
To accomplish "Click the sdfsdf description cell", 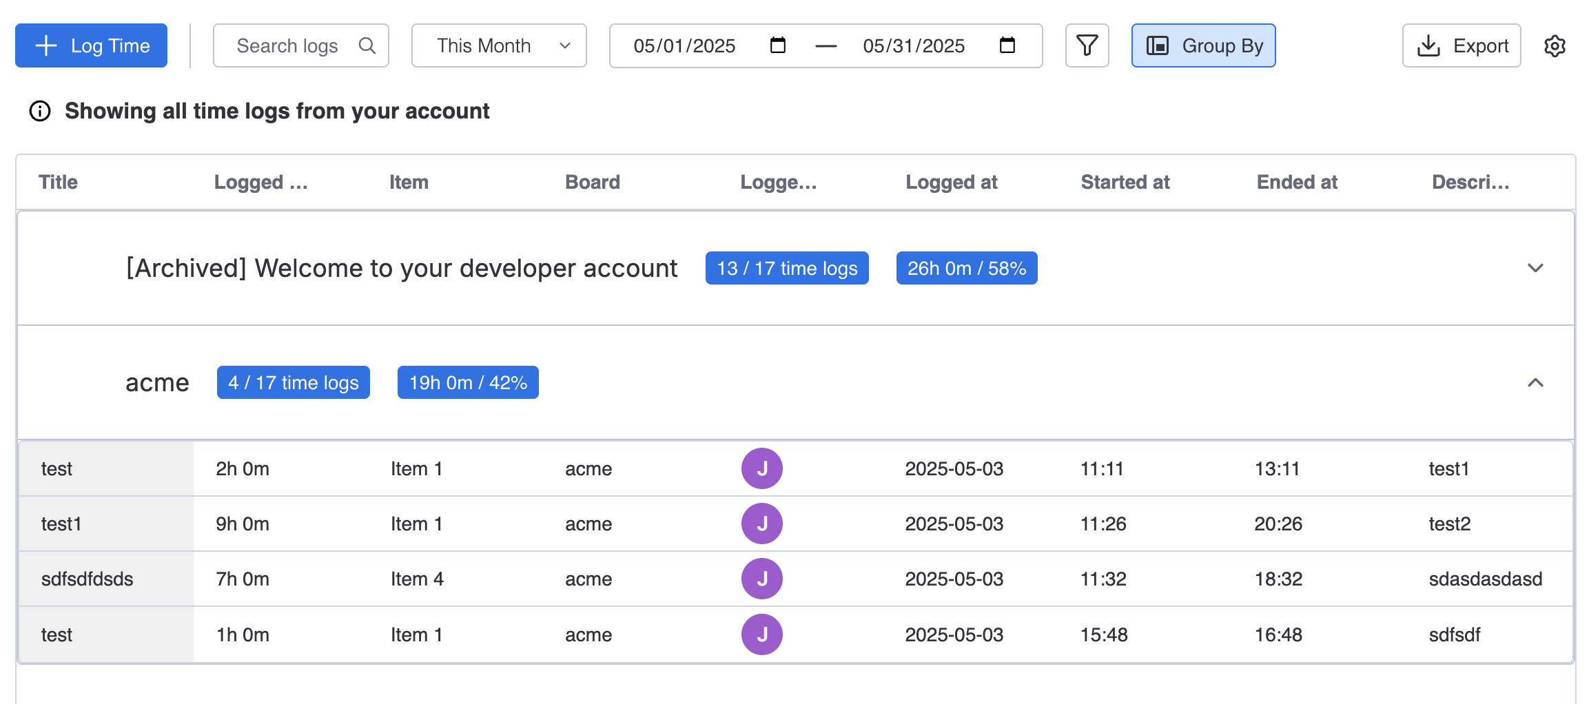I will click(x=1455, y=635).
